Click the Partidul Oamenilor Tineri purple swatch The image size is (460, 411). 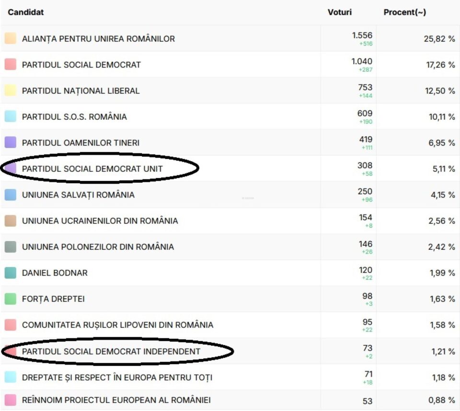tap(10, 143)
